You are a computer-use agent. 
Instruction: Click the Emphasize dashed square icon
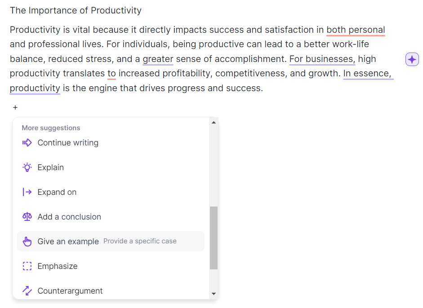[27, 266]
